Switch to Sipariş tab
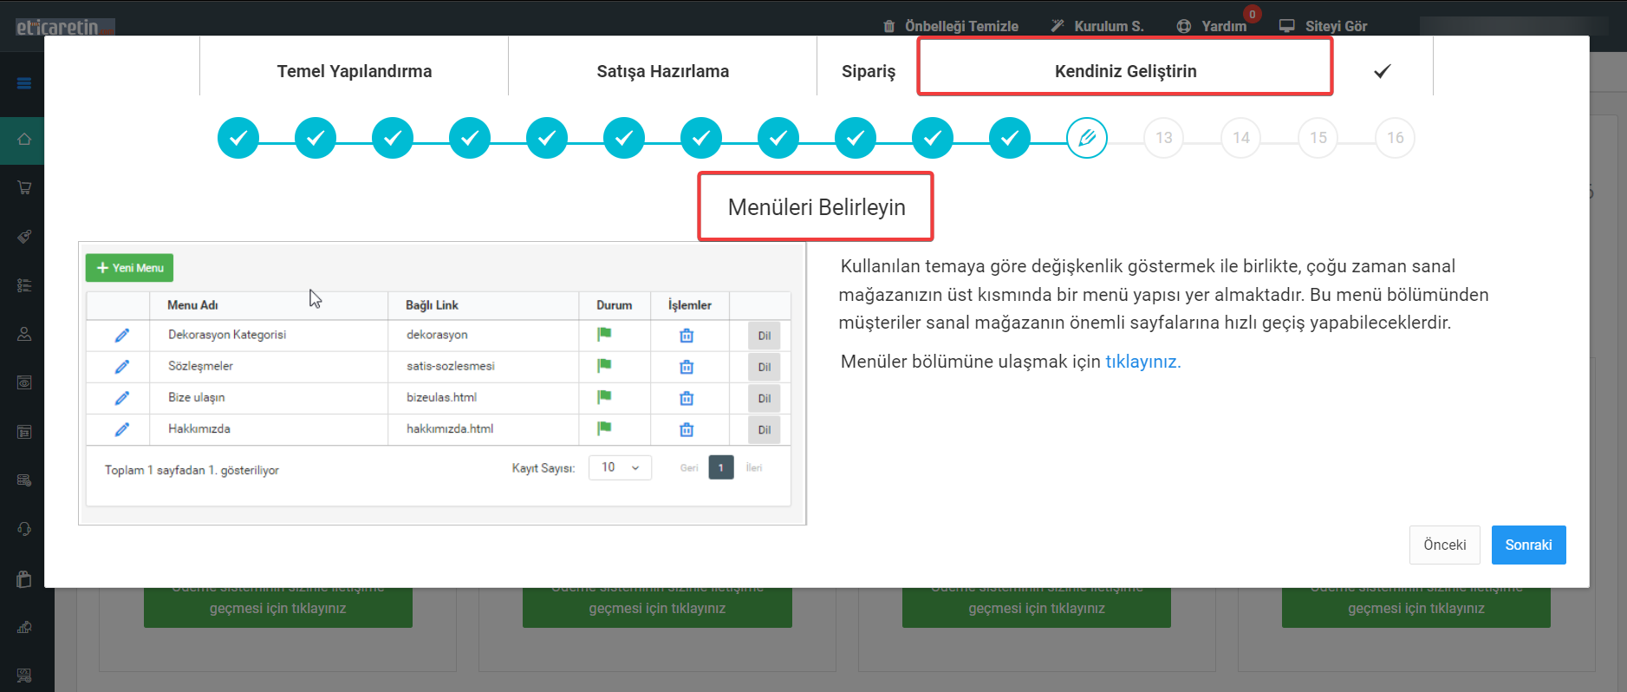Viewport: 1627px width, 692px height. coord(868,71)
